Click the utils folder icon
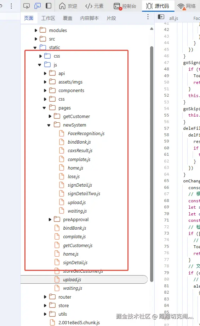200x326 pixels. (52, 314)
